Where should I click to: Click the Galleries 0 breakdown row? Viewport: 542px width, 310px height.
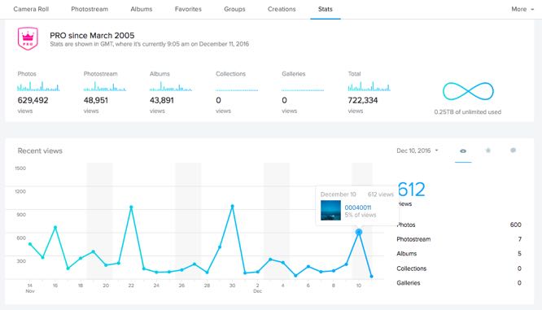[x=459, y=283]
